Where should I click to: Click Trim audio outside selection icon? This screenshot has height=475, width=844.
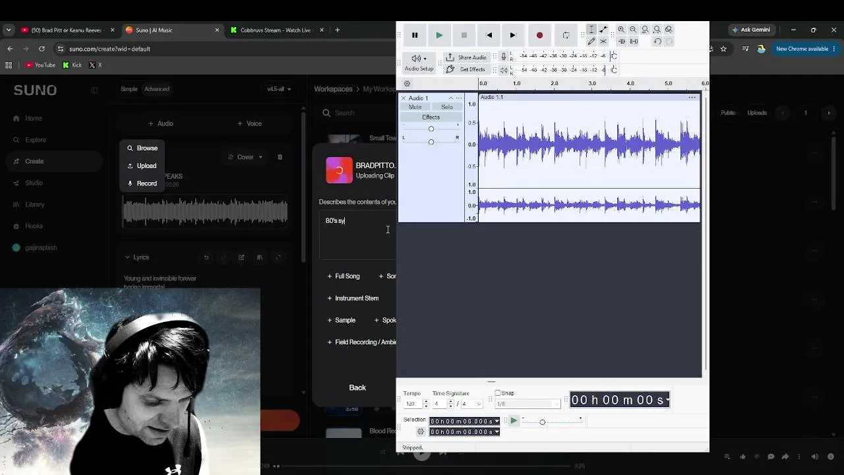tap(622, 42)
